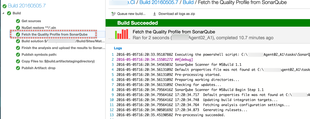This screenshot has height=119, width=310.
Task: Click the check icon beside Finish the analysis
Action: [x=18, y=48]
